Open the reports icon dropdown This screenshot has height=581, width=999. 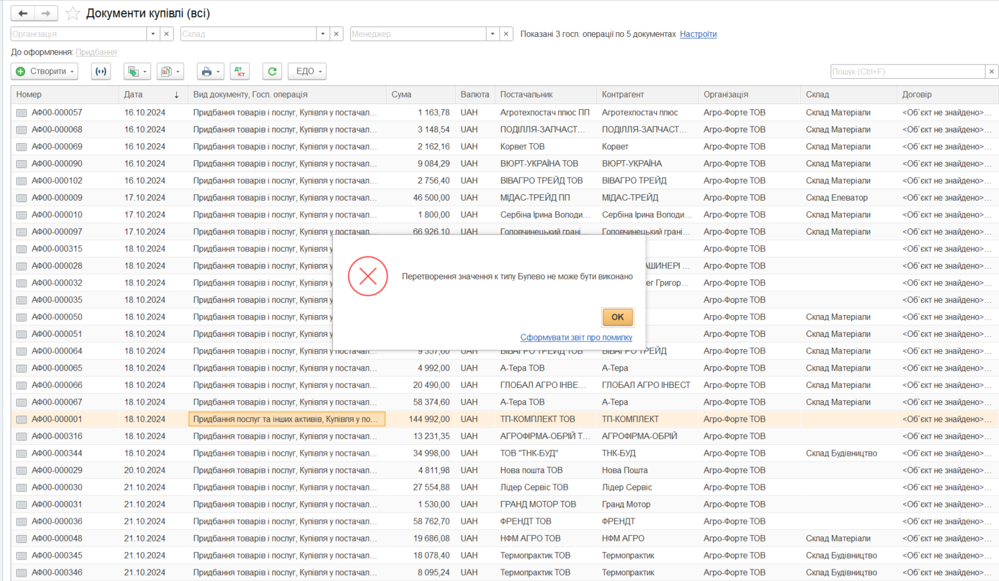[170, 72]
